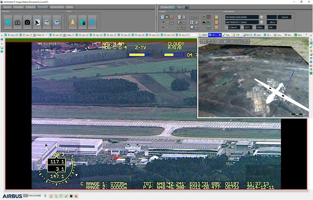Click the green checkmark in status bar
Screen dimensions: 313x200
[66, 196]
